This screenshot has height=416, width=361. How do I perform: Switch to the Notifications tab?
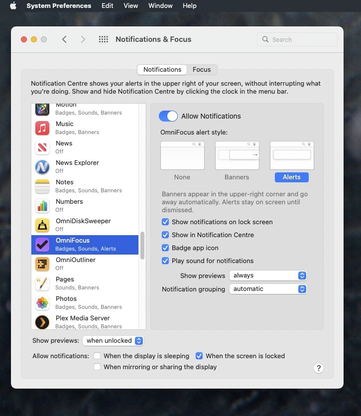pos(162,70)
